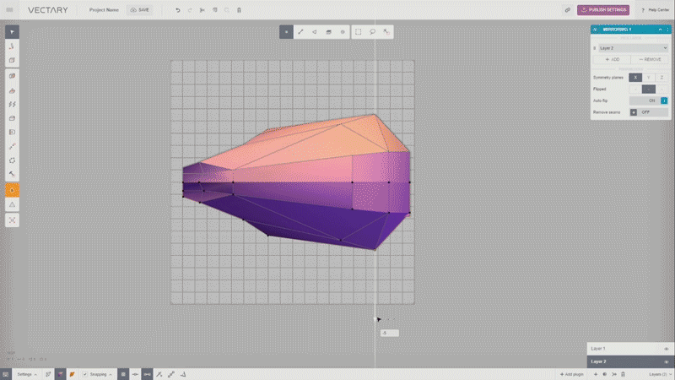Copy the share link using the chain icon
Image resolution: width=675 pixels, height=380 pixels.
click(x=567, y=10)
